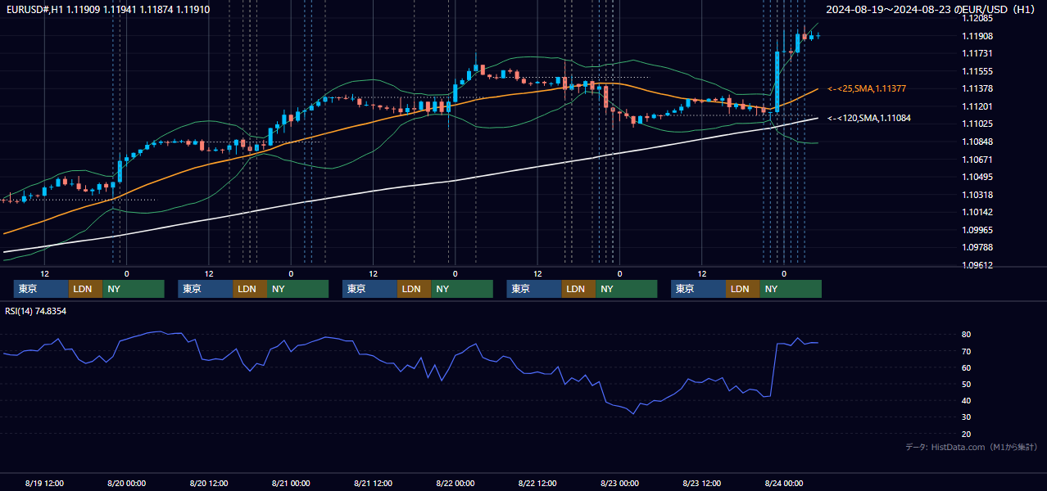Click price axis value 1.11025

click(977, 124)
